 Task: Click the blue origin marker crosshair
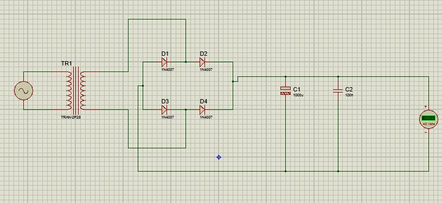tap(219, 158)
